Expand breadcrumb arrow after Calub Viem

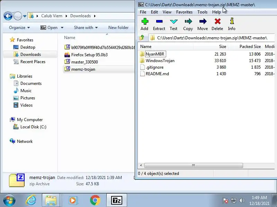pyautogui.click(x=66, y=16)
